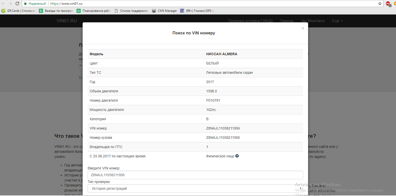Viewport: 396px width, 196px height.
Task: Open the CMS Manager bookmark
Action: tap(164, 11)
